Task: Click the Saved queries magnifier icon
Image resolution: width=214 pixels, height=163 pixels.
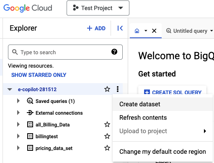Action: [x=30, y=101]
